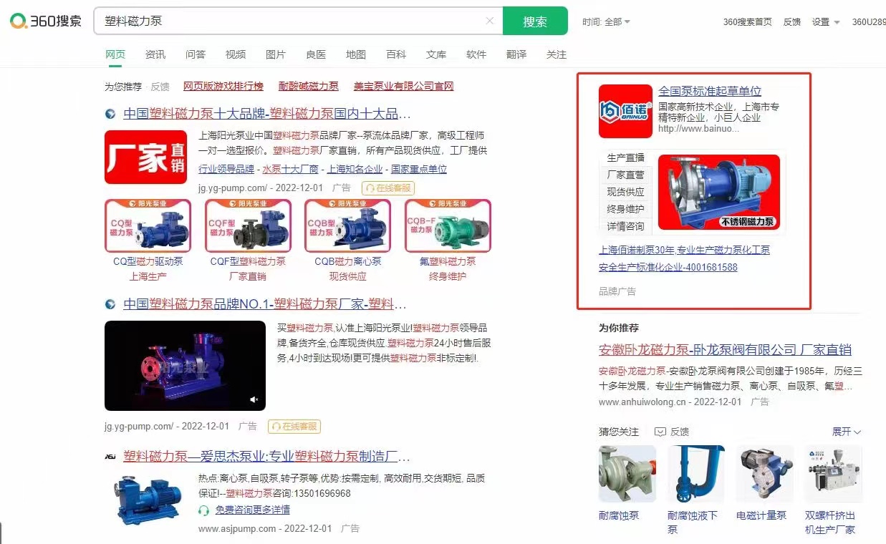This screenshot has height=544, width=886.
Task: Click the pump video thumbnail
Action: tap(185, 366)
